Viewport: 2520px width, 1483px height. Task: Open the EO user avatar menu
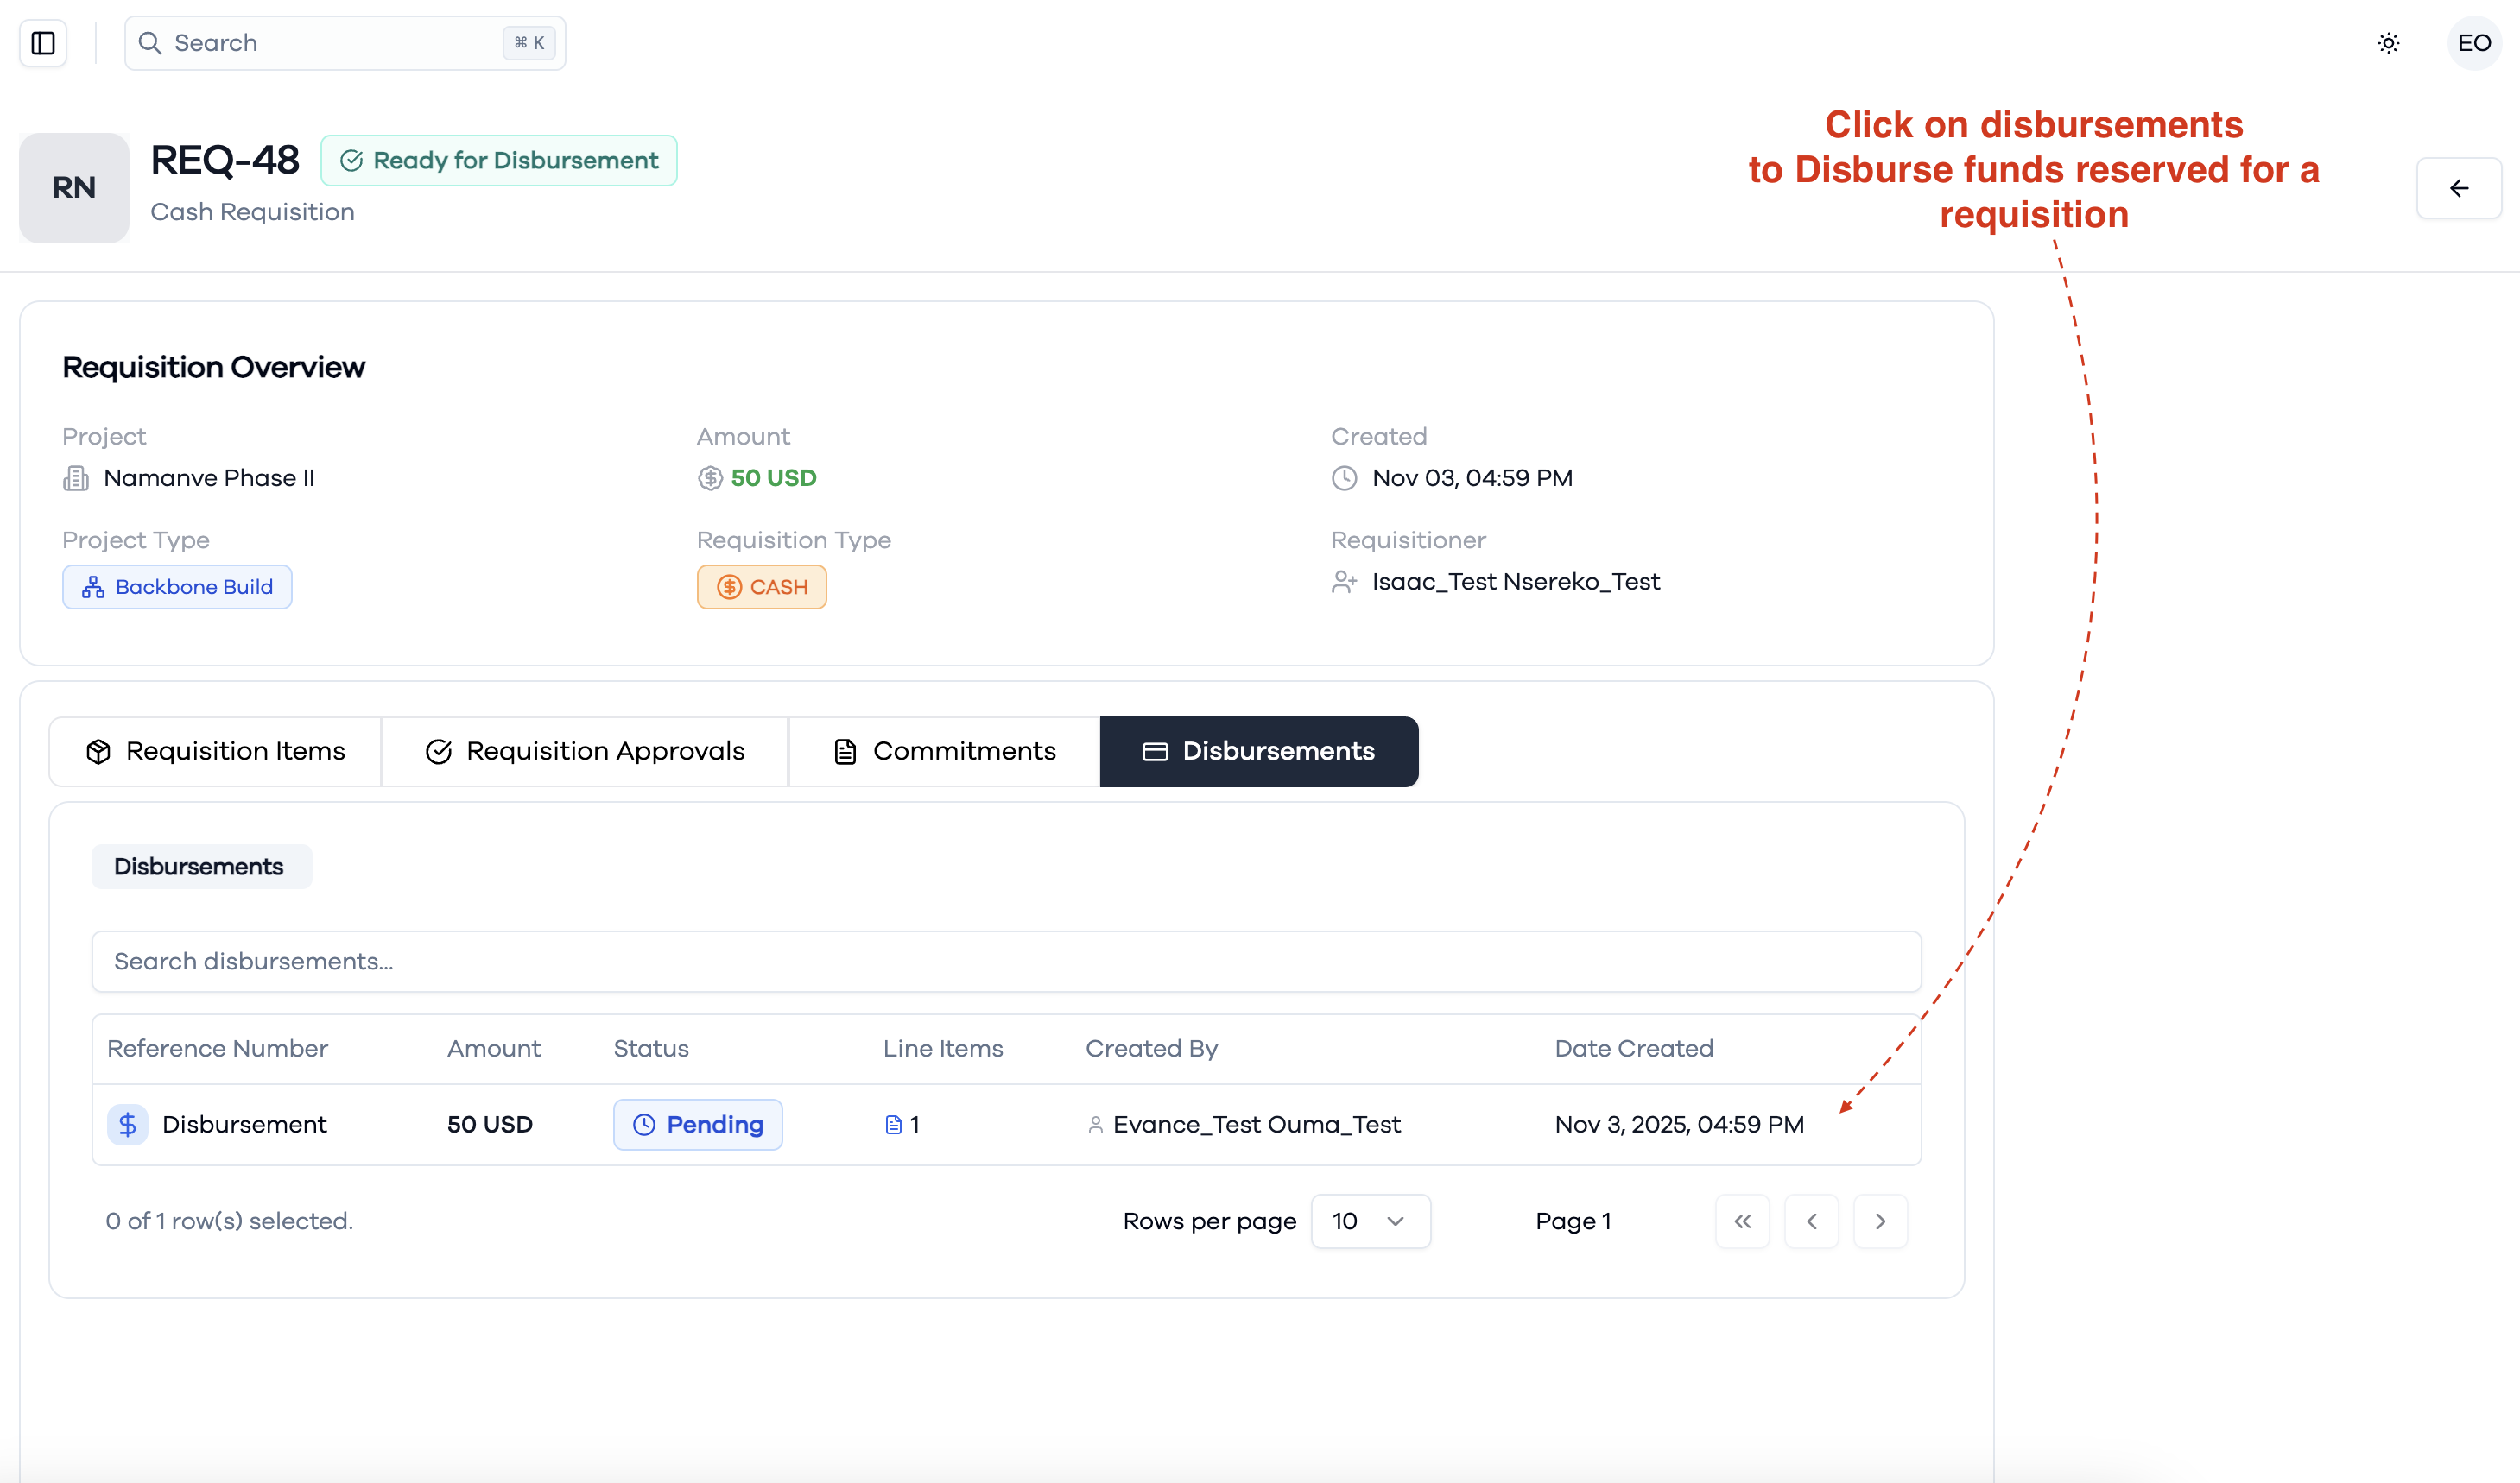[2474, 43]
